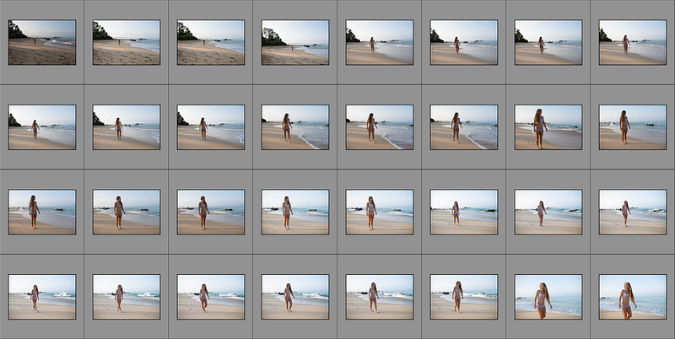
Task: Select the last thumbnail in the second row
Action: click(x=633, y=127)
